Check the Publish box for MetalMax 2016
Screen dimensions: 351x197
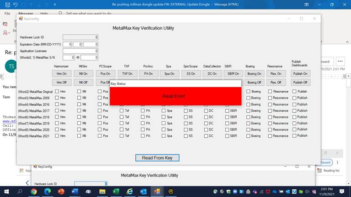point(294,104)
